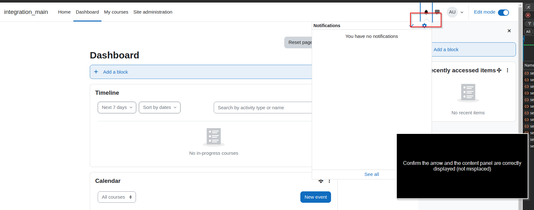Click the notifications bell icon
The width and height of the screenshot is (534, 210).
point(426,12)
